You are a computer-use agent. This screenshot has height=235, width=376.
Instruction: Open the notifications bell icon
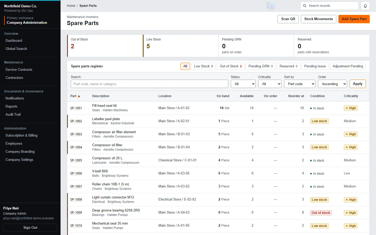[x=365, y=6]
